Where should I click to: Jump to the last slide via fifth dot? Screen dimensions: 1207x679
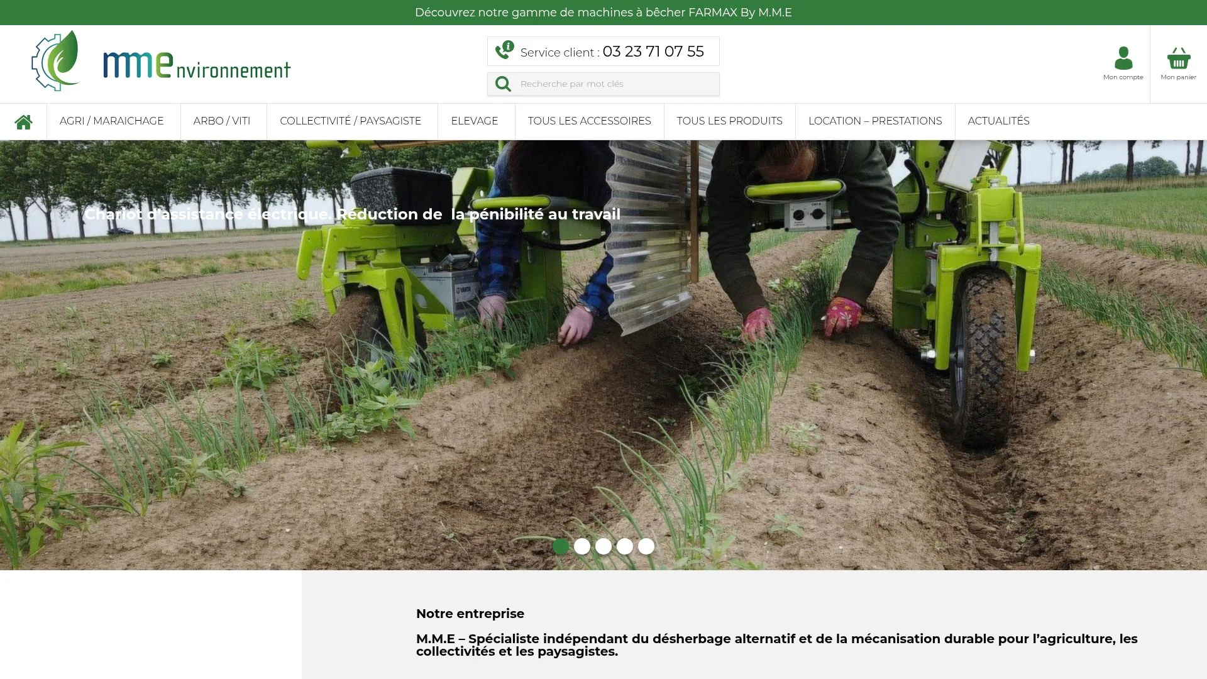[646, 547]
